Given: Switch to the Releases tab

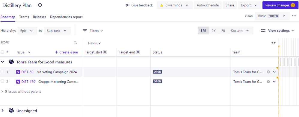Looking at the screenshot, I should point(40,17).
